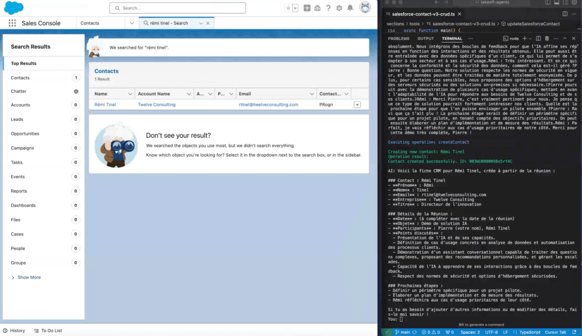Open To Do List utility item
Viewport: 582px width, 336px height.
[48, 331]
